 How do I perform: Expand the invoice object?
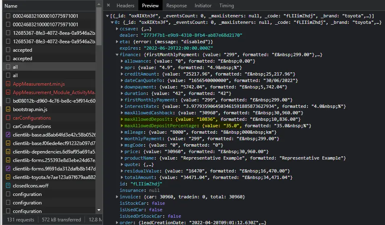117,197
